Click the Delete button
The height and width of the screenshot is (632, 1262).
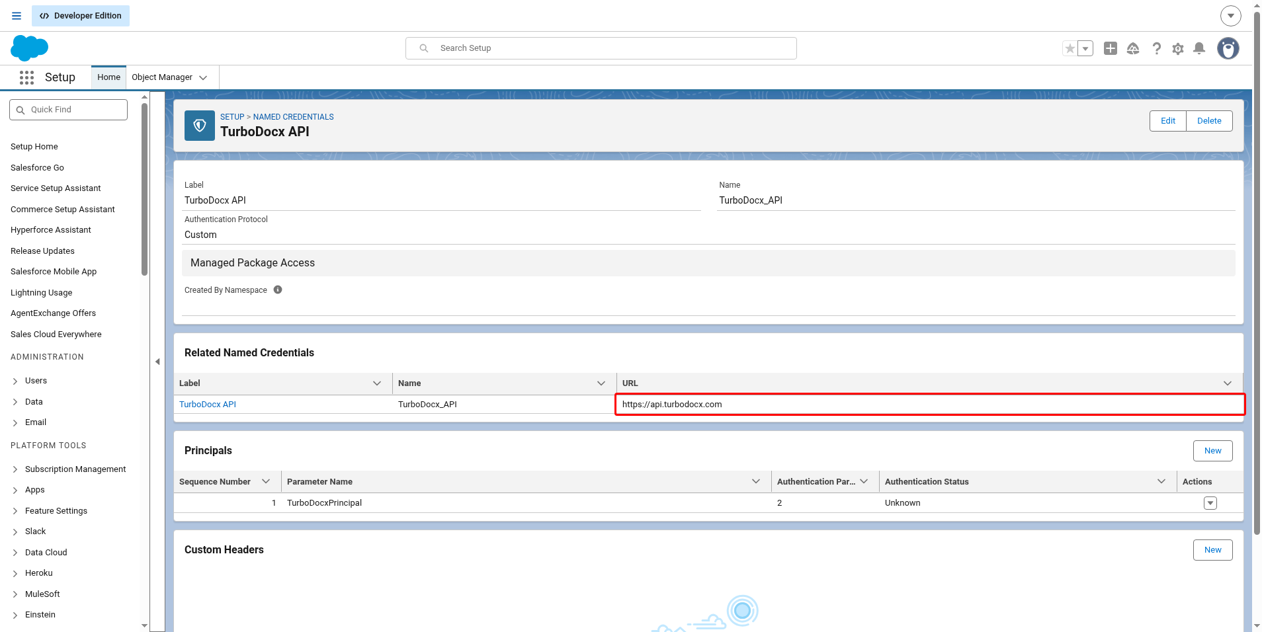tap(1209, 121)
